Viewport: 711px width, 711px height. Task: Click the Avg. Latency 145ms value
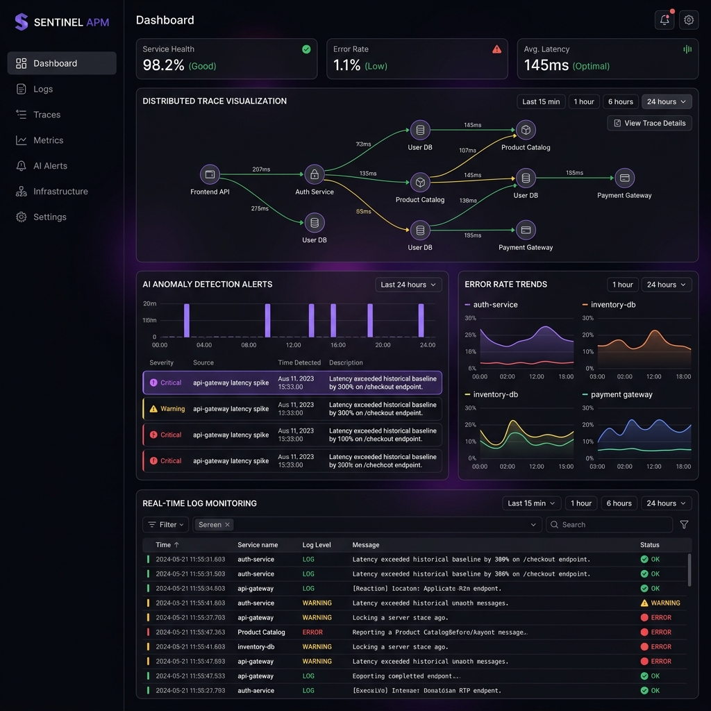(546, 65)
